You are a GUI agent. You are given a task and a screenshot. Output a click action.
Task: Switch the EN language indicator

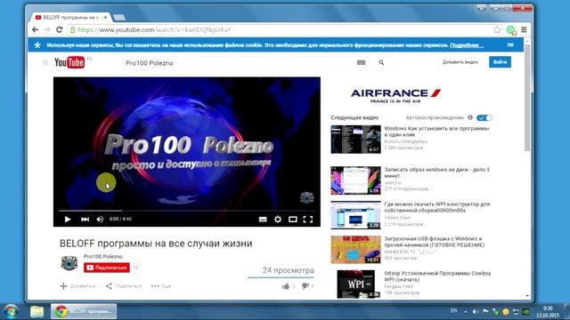point(453,310)
